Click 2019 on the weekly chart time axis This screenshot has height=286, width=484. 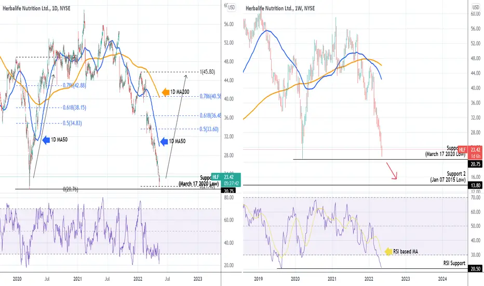[x=259, y=279]
